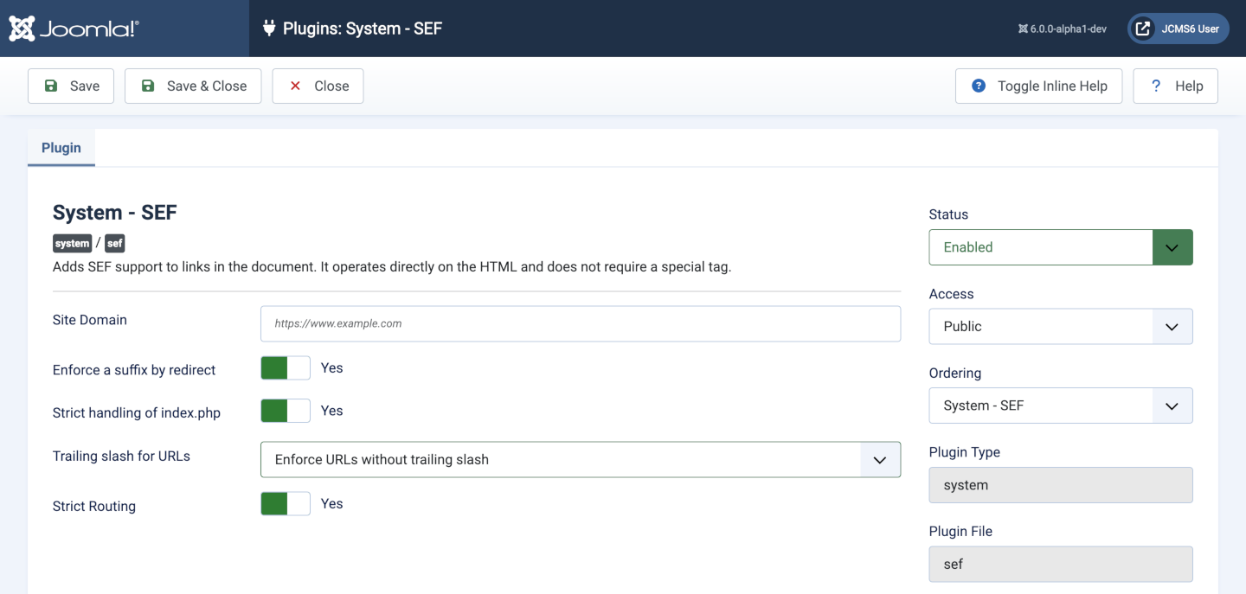Click the 'Plugin File' label
1246x594 pixels.
[960, 532]
